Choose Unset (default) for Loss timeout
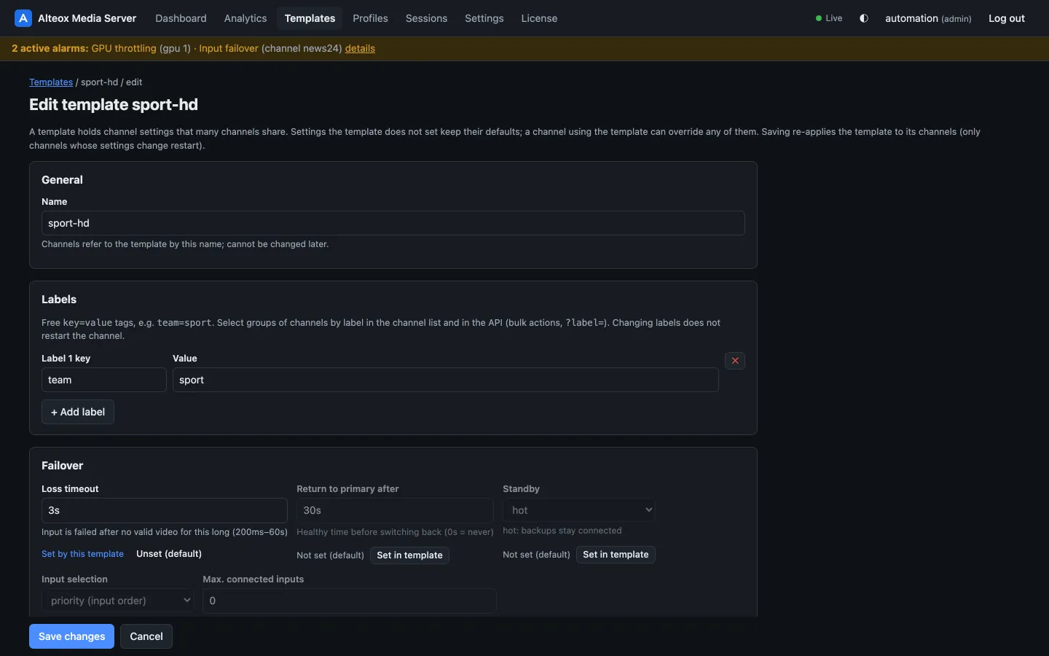 (169, 554)
